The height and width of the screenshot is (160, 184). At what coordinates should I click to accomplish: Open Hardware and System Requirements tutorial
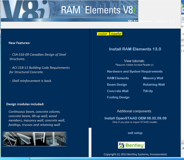click(x=135, y=72)
